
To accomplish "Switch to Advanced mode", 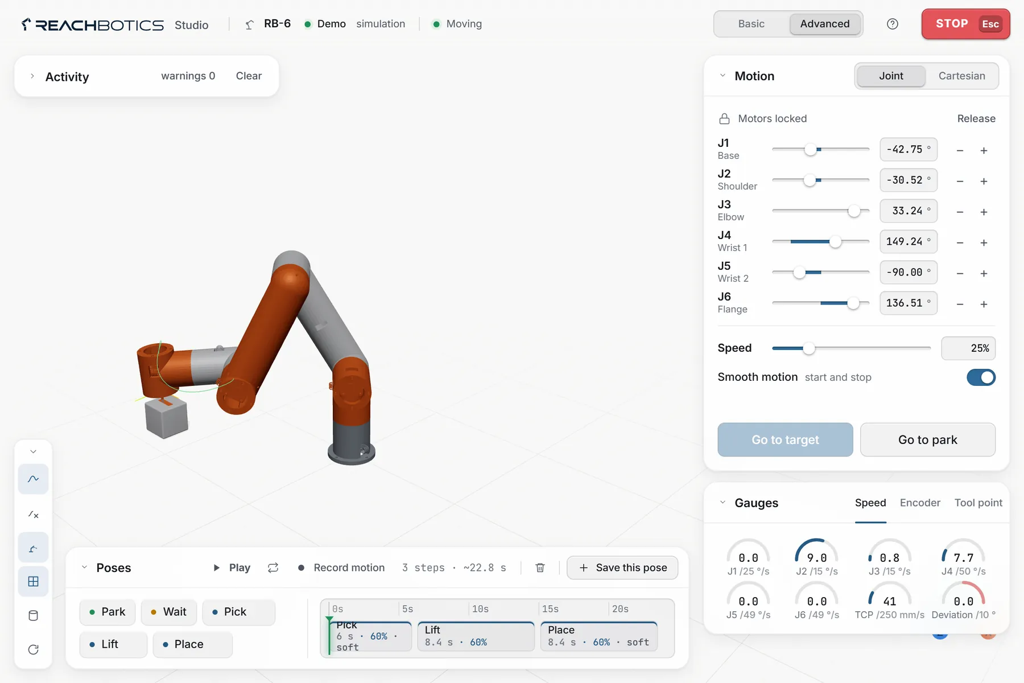I will click(824, 24).
